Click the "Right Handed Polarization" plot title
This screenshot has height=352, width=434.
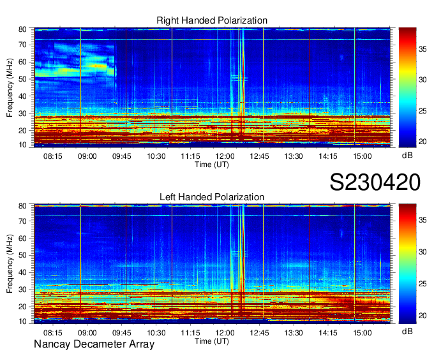click(212, 20)
